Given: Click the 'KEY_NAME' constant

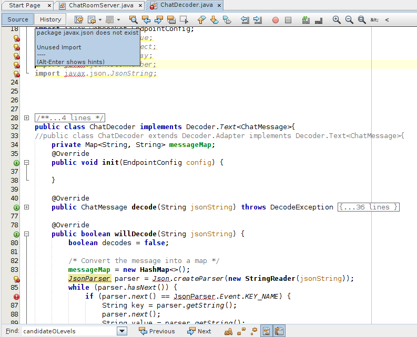Looking at the screenshot, I should [261, 297].
